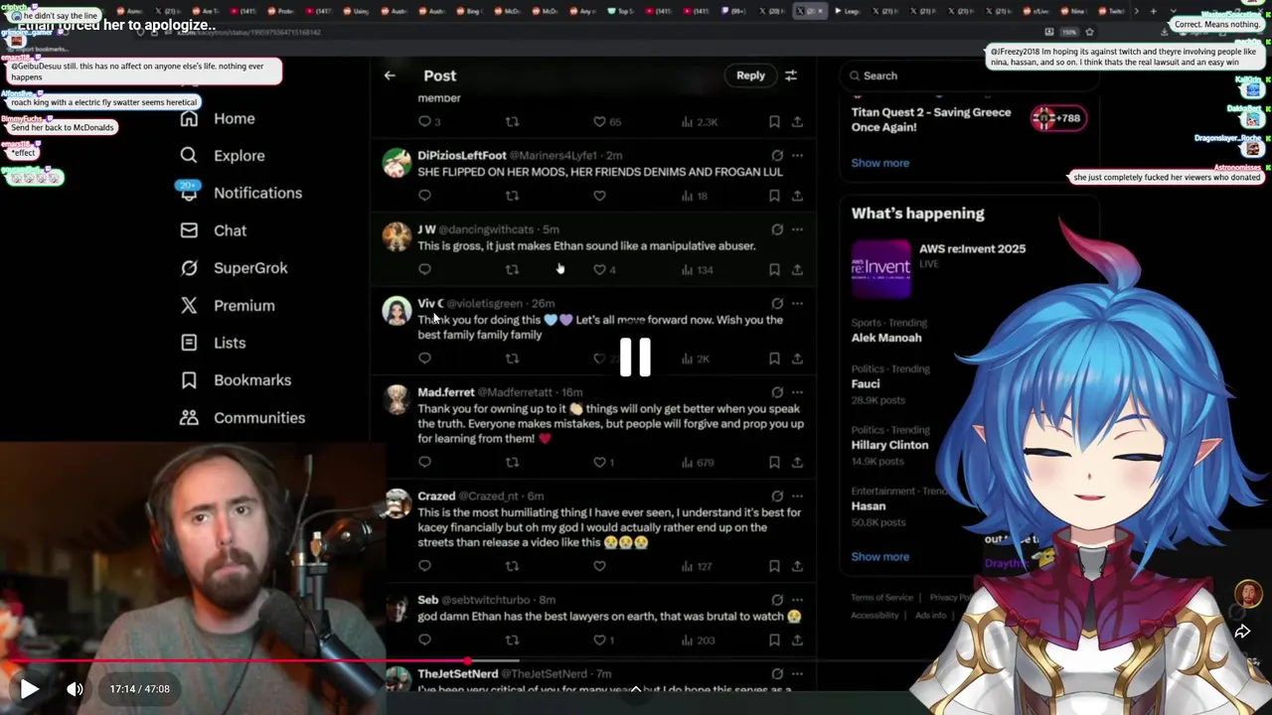Share Mad.ferret's tweet
The height and width of the screenshot is (715, 1272).
797,462
